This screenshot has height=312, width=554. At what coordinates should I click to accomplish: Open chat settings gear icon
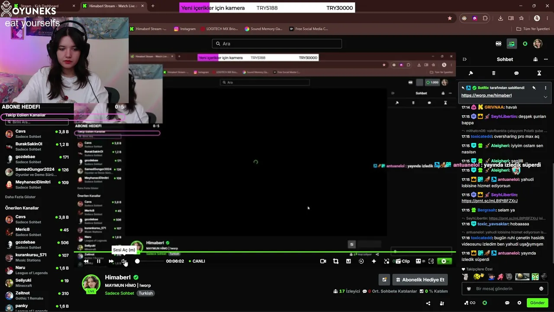click(x=519, y=303)
